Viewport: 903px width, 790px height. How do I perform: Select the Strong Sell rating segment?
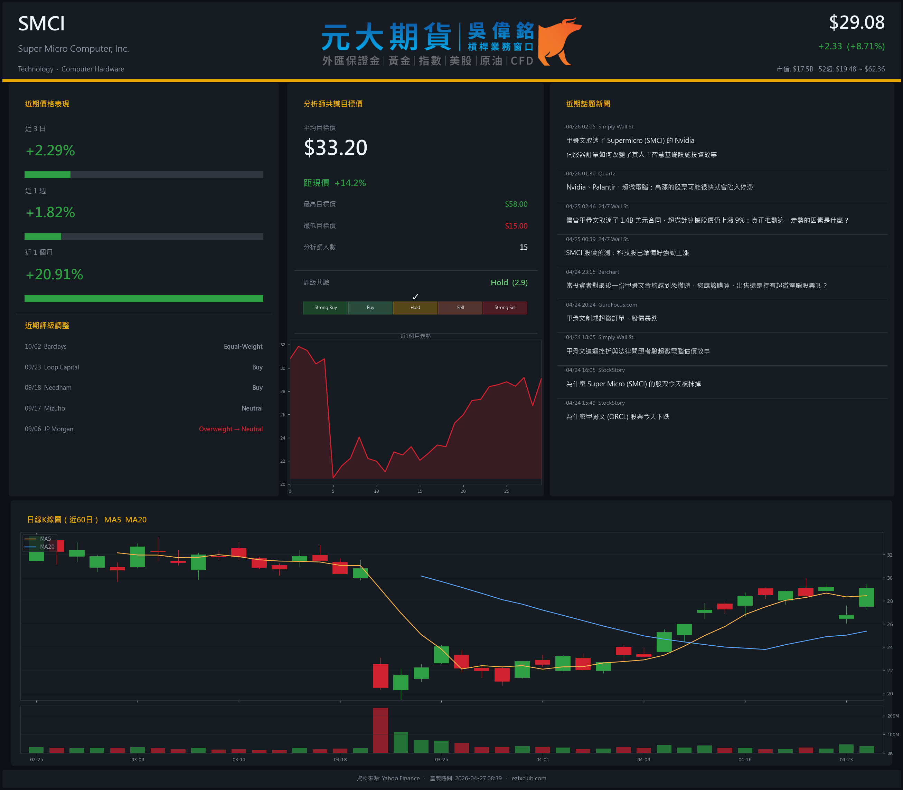(505, 308)
